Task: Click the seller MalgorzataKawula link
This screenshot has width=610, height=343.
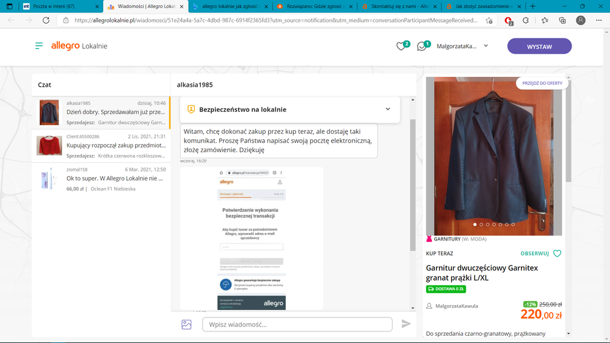Action: (457, 306)
